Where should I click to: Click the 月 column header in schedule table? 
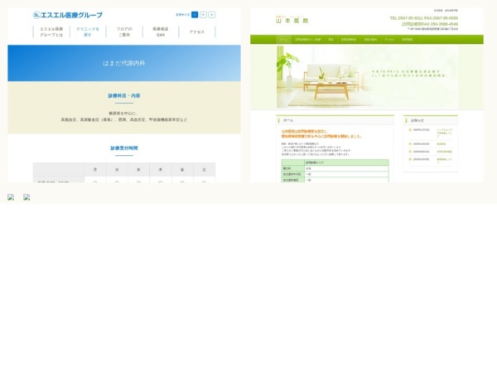pos(95,170)
